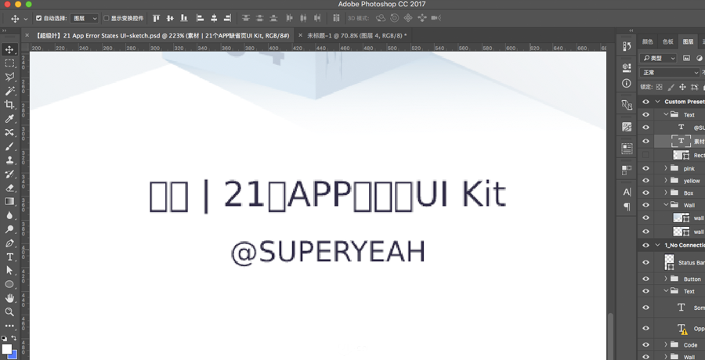Open the Paragraph panel icon

pyautogui.click(x=627, y=207)
